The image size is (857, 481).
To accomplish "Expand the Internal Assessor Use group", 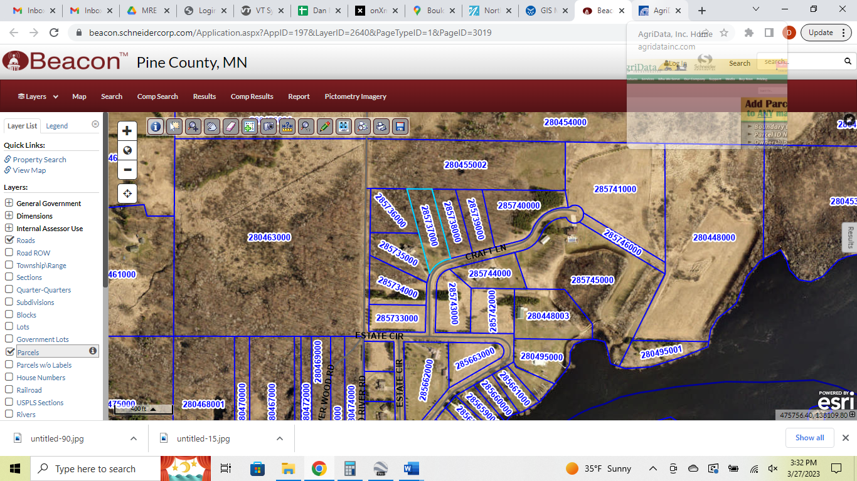I will tap(9, 228).
